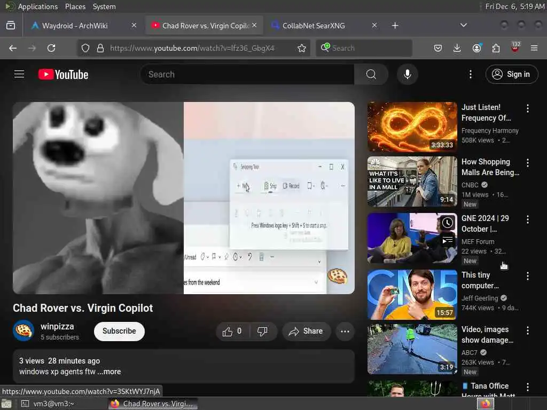547x410 pixels.
Task: Click Tana Office Hours video title
Action: pos(488,390)
